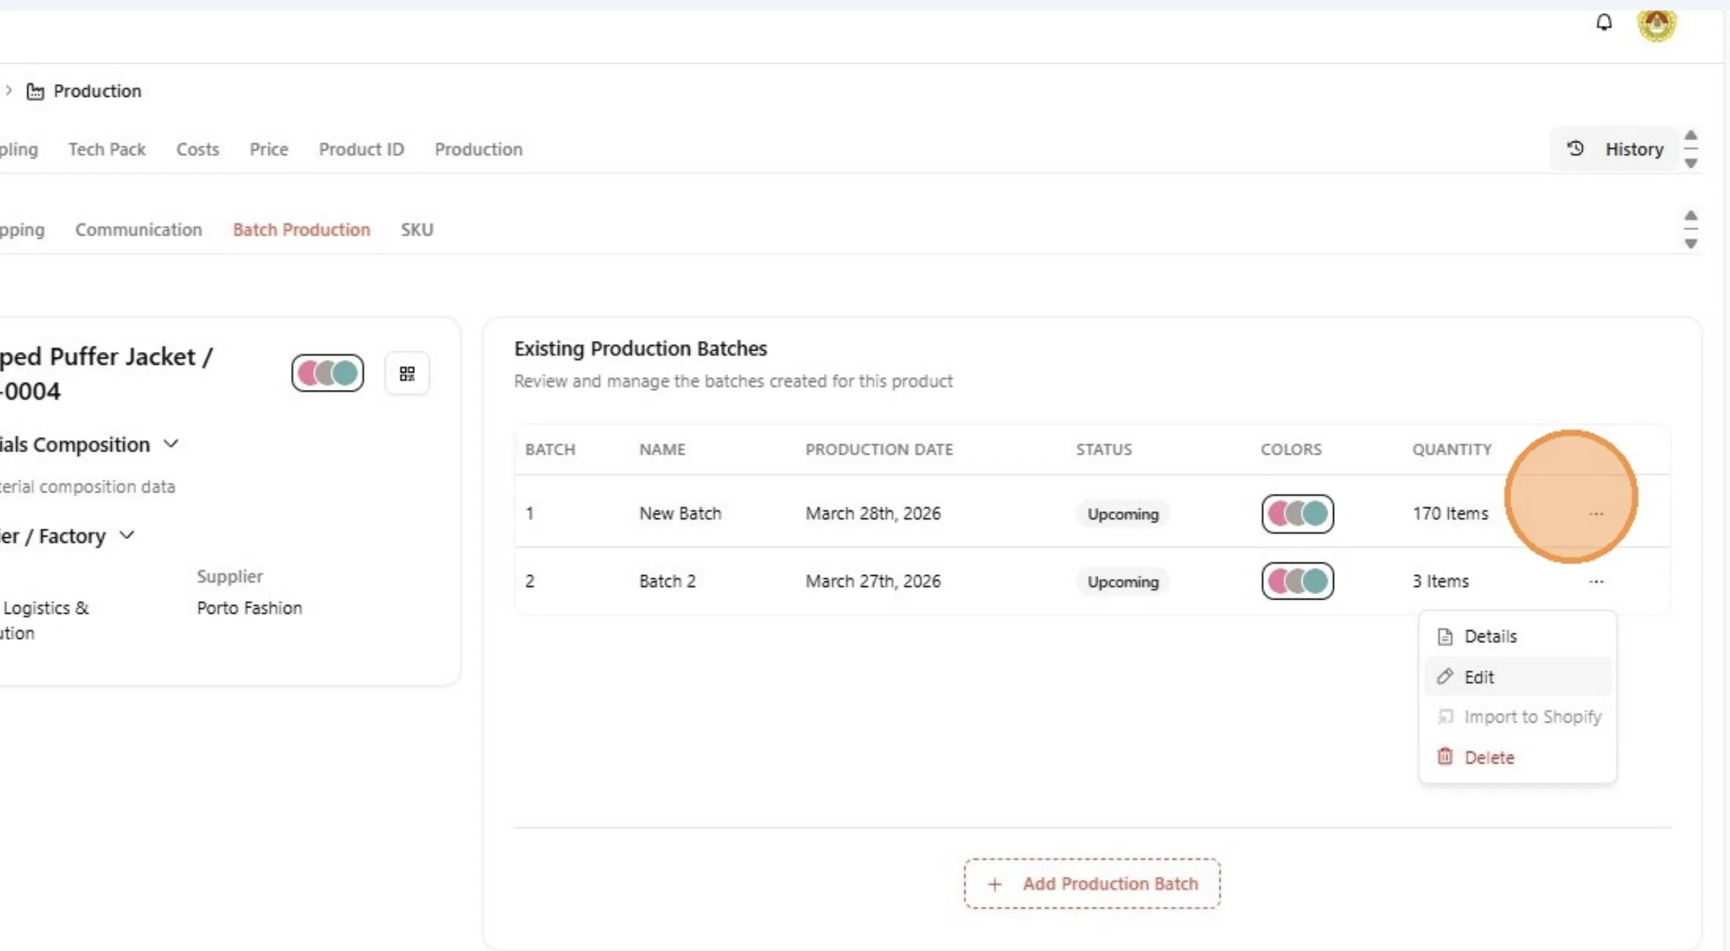This screenshot has width=1730, height=951.
Task: Switch to the Price tab
Action: pos(269,149)
